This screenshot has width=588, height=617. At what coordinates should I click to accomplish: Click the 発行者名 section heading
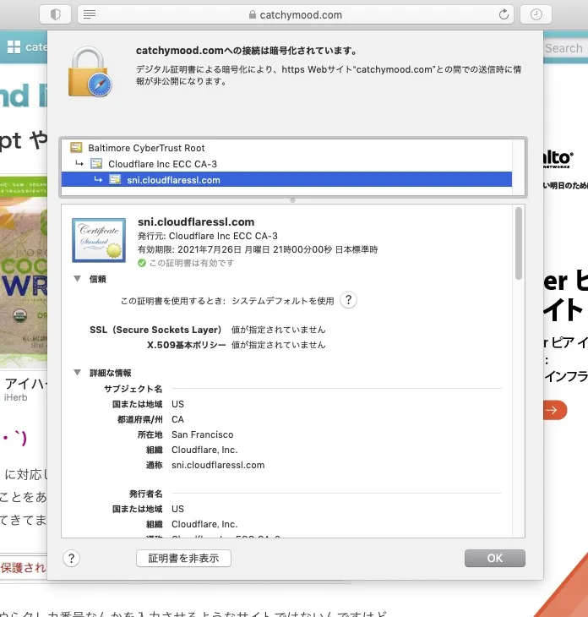[x=145, y=494]
